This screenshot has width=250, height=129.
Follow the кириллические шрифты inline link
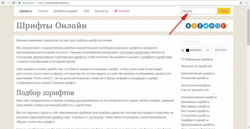pos(47,117)
